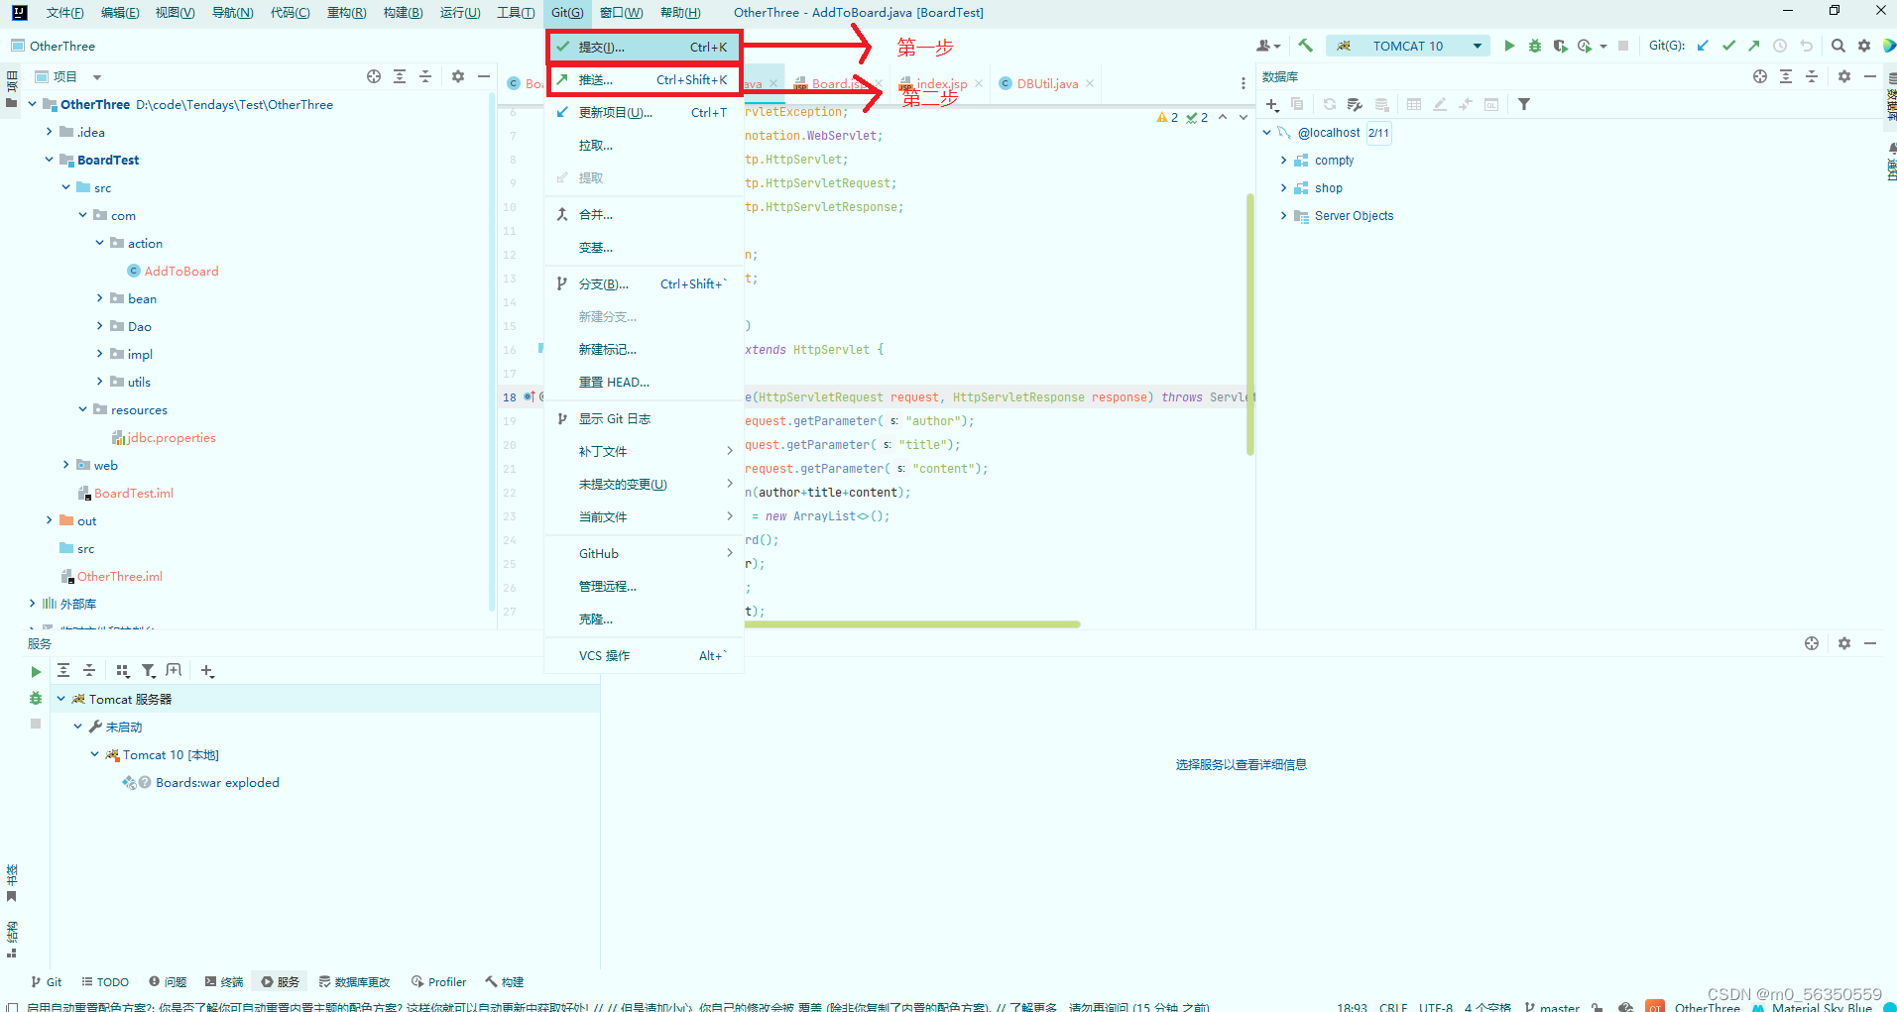Open a new data source with the plus icon
Image resolution: width=1897 pixels, height=1012 pixels.
[1272, 104]
